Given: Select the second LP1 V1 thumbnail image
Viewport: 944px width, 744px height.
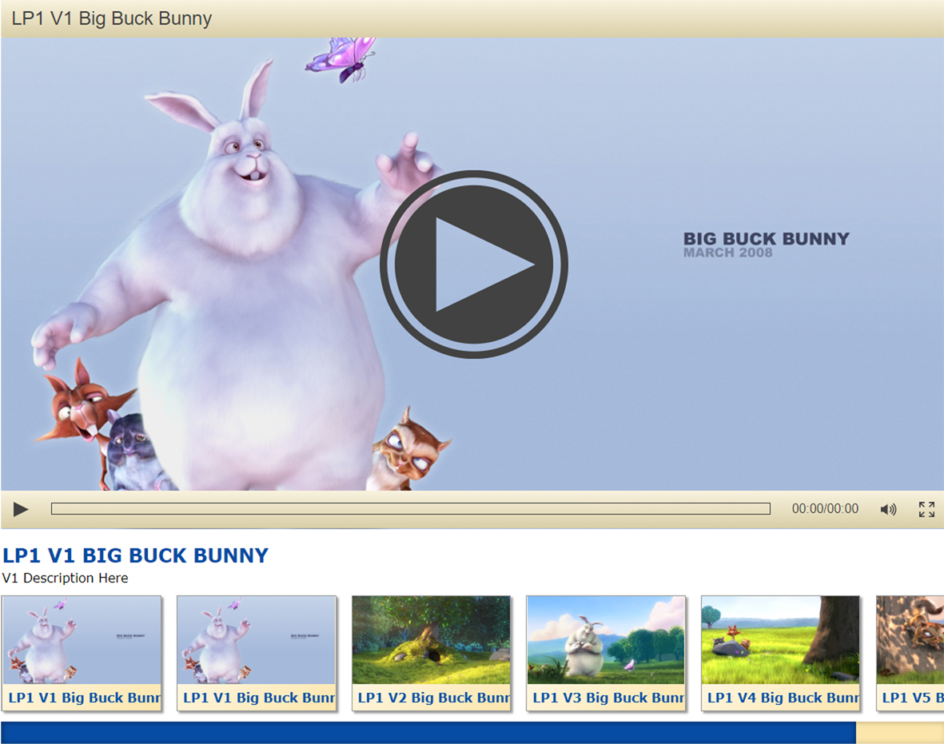Looking at the screenshot, I should (x=257, y=640).
